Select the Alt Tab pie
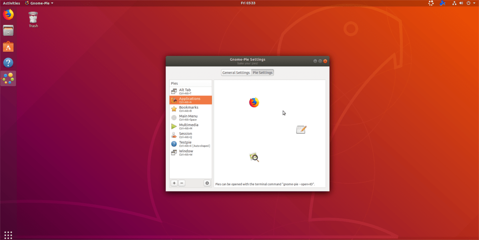 click(x=190, y=91)
